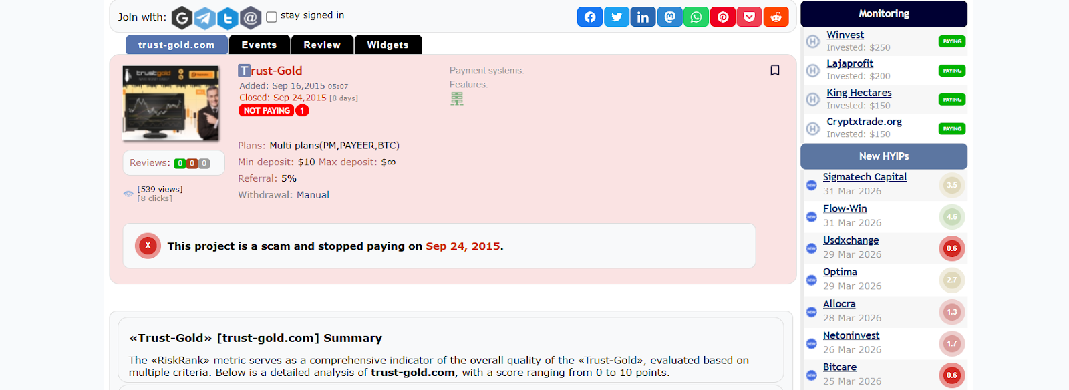Open King Hectares monitoring link
1069x390 pixels.
[859, 93]
